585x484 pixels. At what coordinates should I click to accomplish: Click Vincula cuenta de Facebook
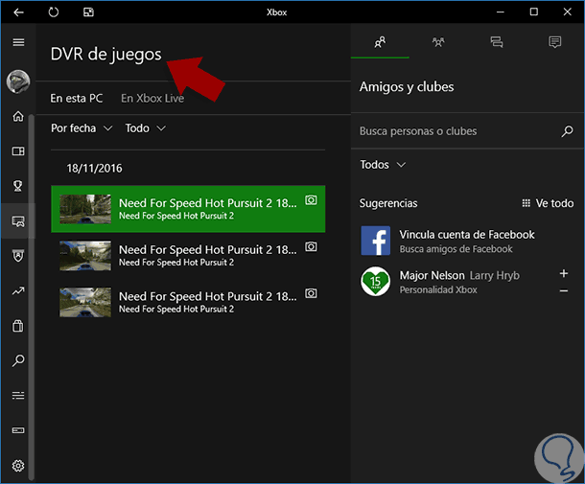pyautogui.click(x=467, y=235)
